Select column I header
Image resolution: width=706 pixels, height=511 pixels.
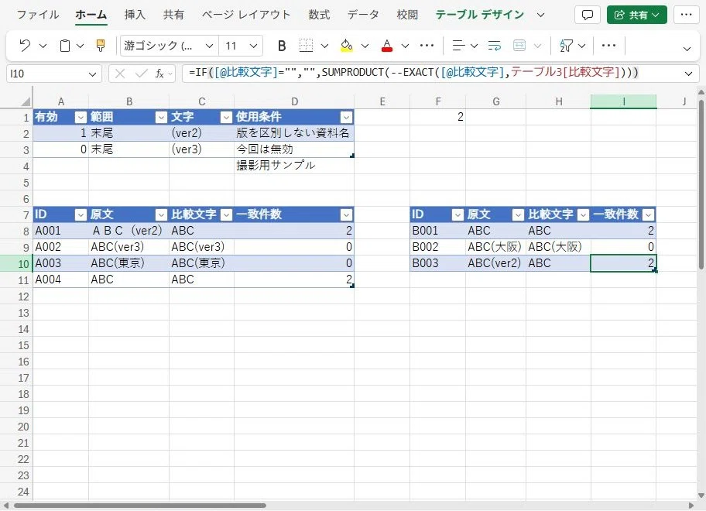[624, 101]
